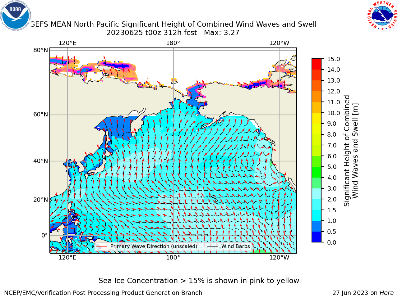Click the latitude label '0°'
Viewport: 398px width, 298px height.
(45, 236)
